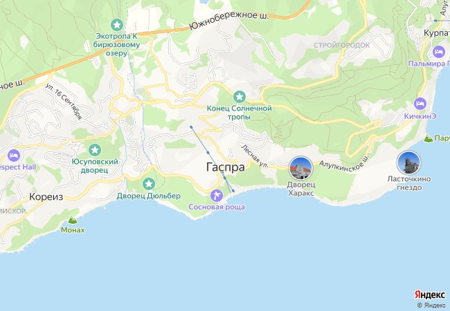Click the Парус mountain icon near the coast

[x=429, y=139]
